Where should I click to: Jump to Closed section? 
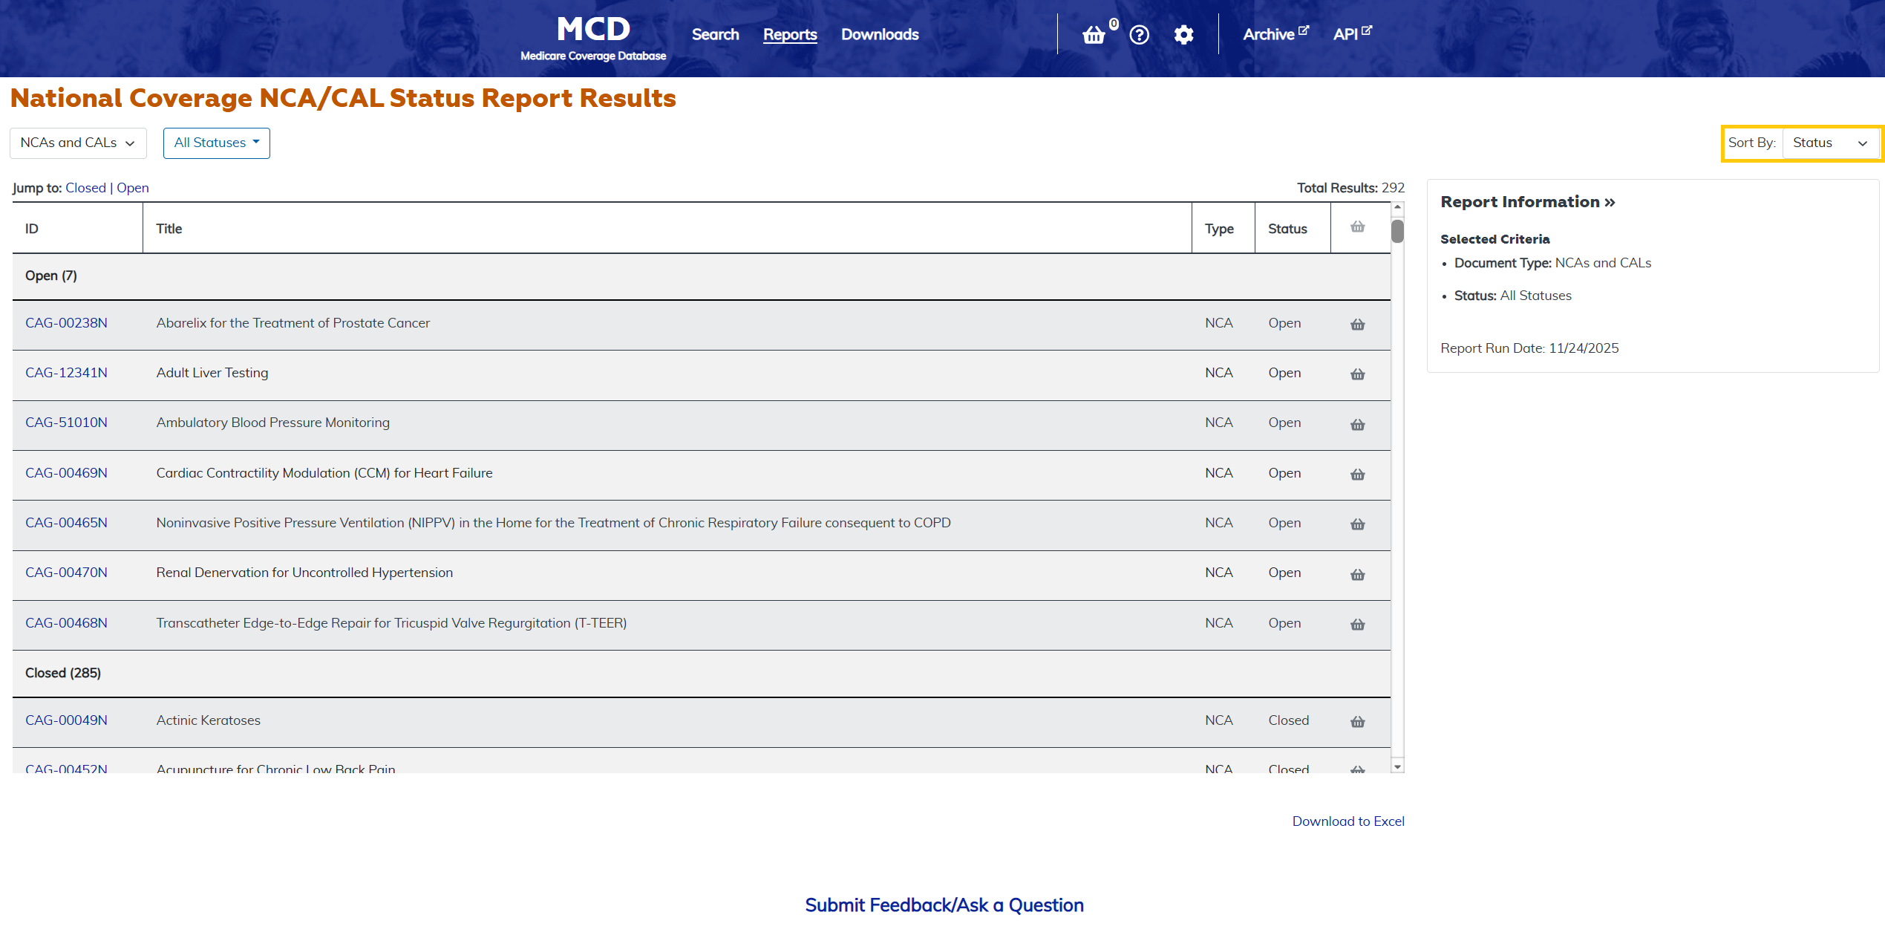point(85,188)
